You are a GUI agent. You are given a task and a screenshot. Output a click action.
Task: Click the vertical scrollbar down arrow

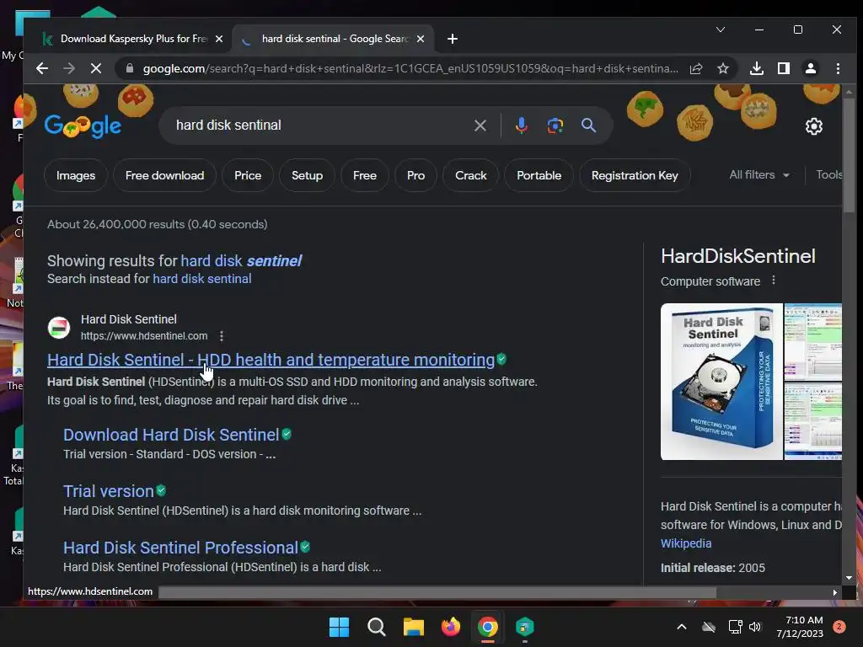[x=849, y=578]
